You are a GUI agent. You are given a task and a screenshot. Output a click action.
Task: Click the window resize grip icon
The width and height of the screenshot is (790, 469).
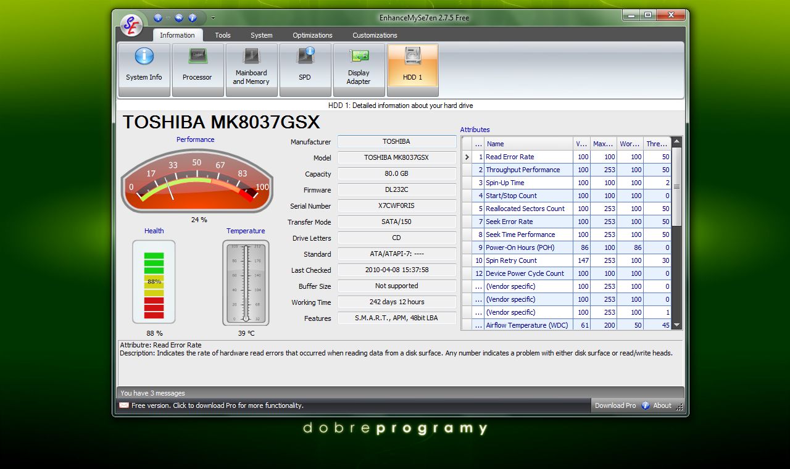(x=680, y=407)
